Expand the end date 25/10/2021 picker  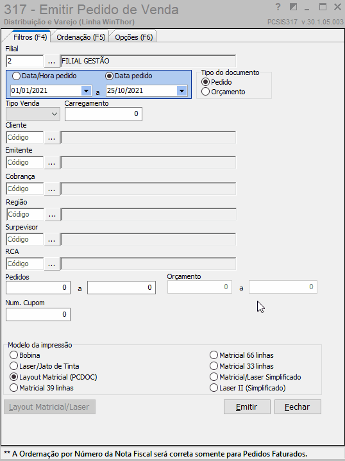pos(181,90)
